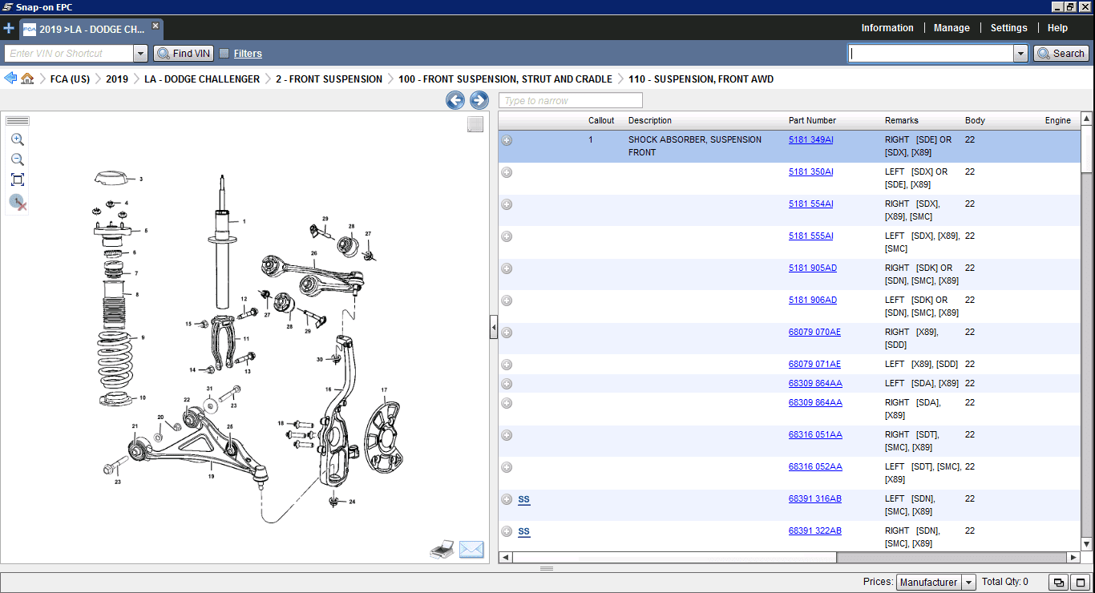Open part number 68079 070AE link
This screenshot has height=593, width=1095.
(814, 332)
